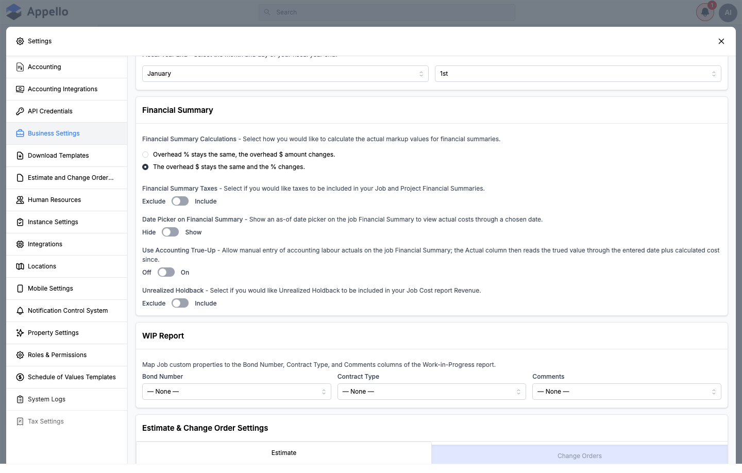Screen dimensions: 742x473
Task: Click the Property Settings sparkle icon
Action: point(20,333)
